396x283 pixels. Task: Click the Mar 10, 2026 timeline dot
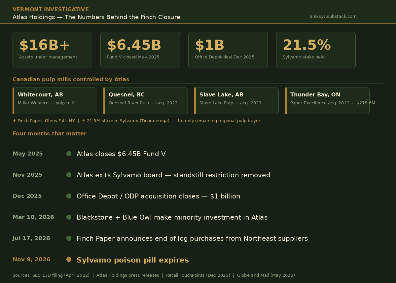tap(69, 217)
